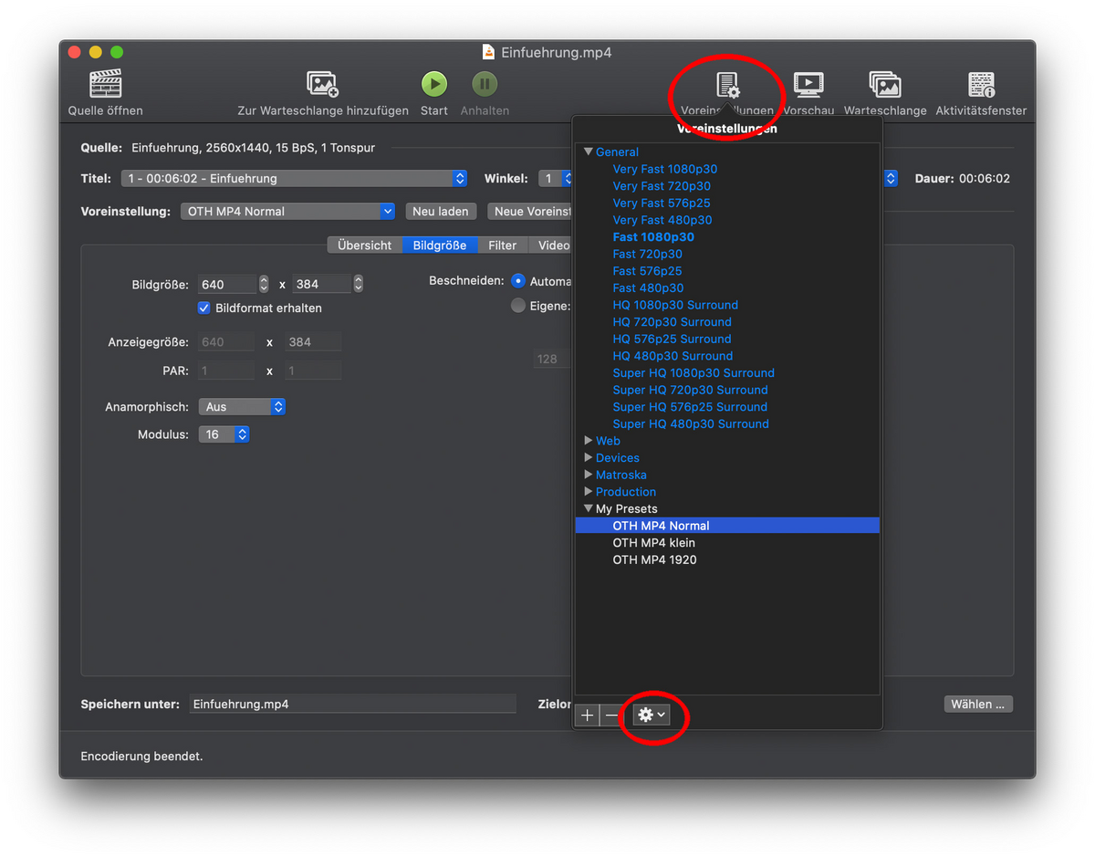Image resolution: width=1095 pixels, height=857 pixels.
Task: Open the Vorschau preview window
Action: pos(808,86)
